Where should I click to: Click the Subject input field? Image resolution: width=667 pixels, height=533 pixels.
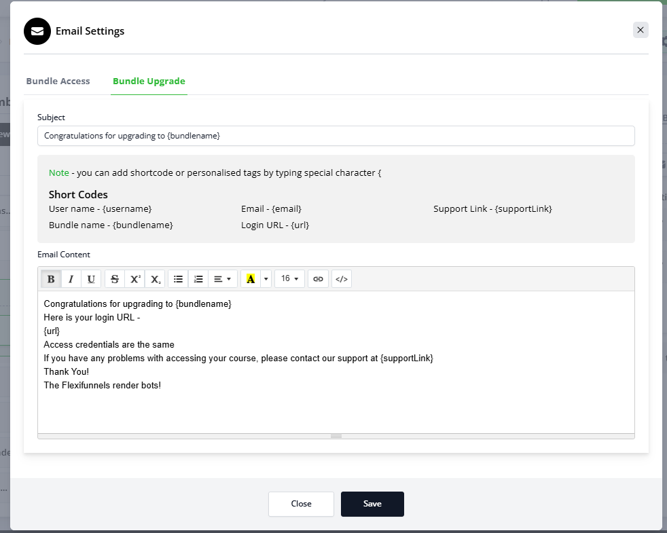point(336,136)
